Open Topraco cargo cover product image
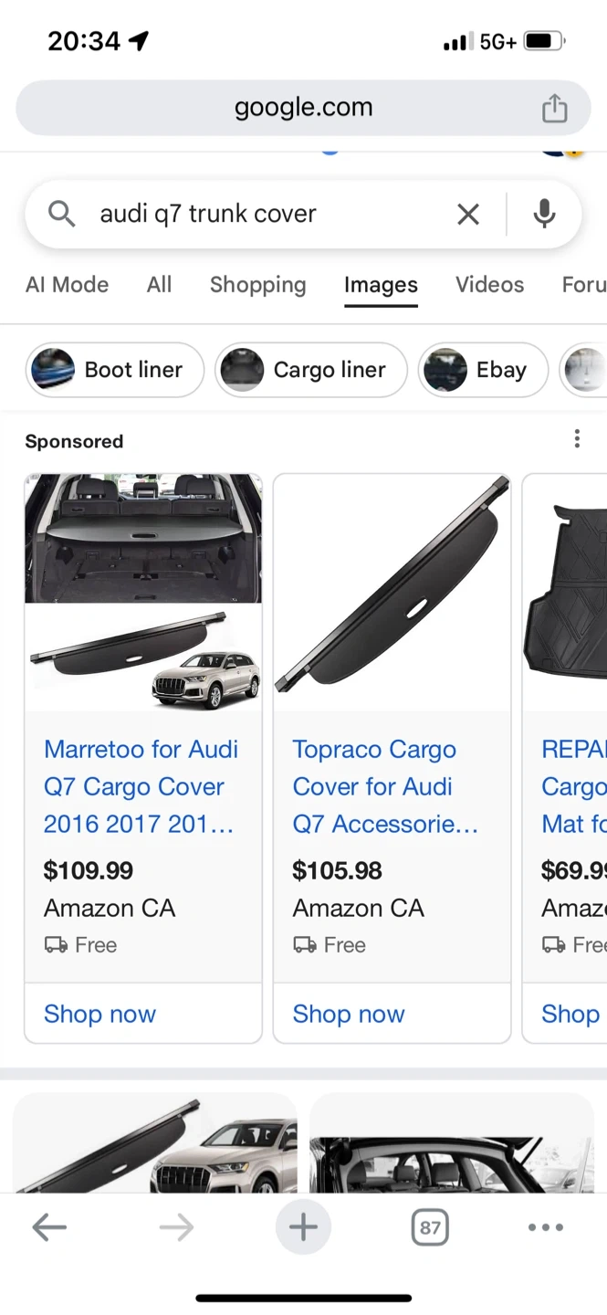Screen dimensions: 607x1315 point(392,592)
